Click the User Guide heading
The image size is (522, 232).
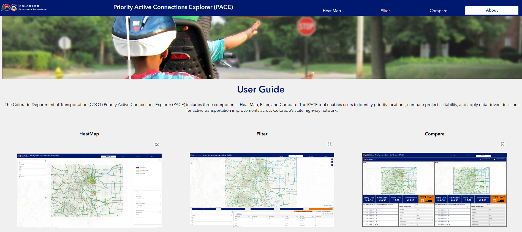tap(261, 89)
